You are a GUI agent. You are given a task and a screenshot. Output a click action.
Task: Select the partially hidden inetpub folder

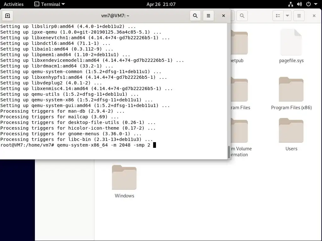tap(239, 47)
